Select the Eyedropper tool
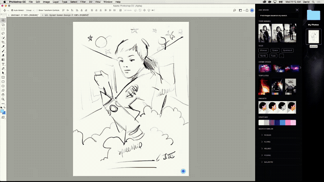The image size is (324, 182). pos(3,47)
